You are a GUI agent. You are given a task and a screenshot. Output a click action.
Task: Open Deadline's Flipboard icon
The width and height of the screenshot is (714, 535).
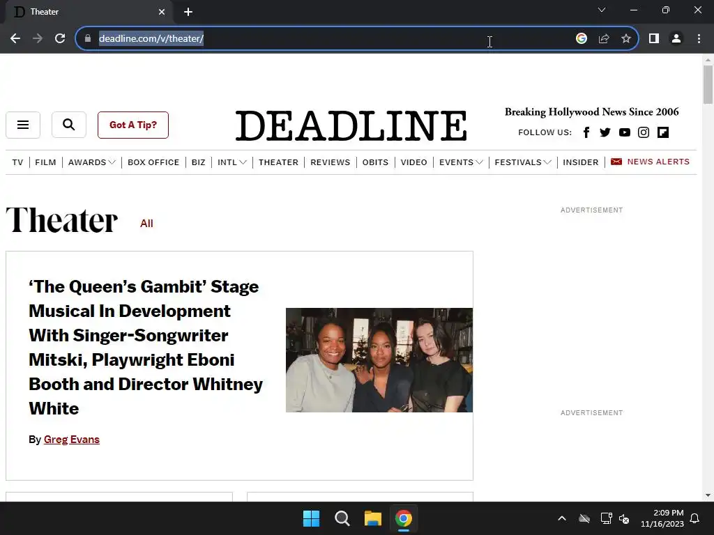click(x=663, y=132)
